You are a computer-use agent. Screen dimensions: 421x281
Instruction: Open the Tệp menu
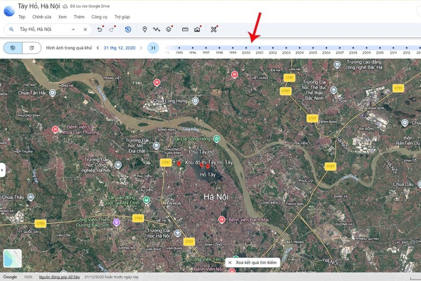(22, 17)
